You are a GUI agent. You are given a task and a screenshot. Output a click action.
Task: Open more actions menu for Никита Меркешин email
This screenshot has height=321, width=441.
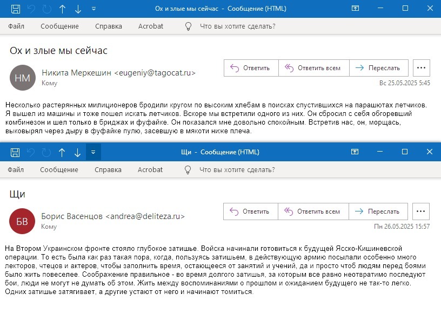point(422,68)
